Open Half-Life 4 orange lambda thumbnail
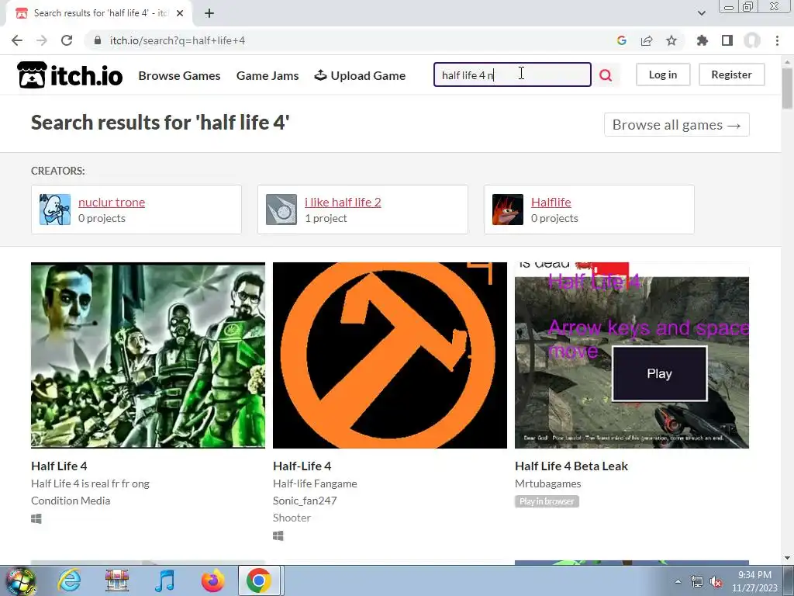794x596 pixels. pos(390,355)
